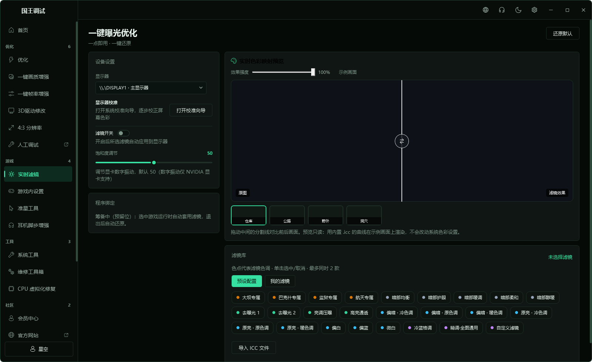The width and height of the screenshot is (592, 362).
Task: Switch to the 我的滤镜 tab
Action: click(x=280, y=281)
